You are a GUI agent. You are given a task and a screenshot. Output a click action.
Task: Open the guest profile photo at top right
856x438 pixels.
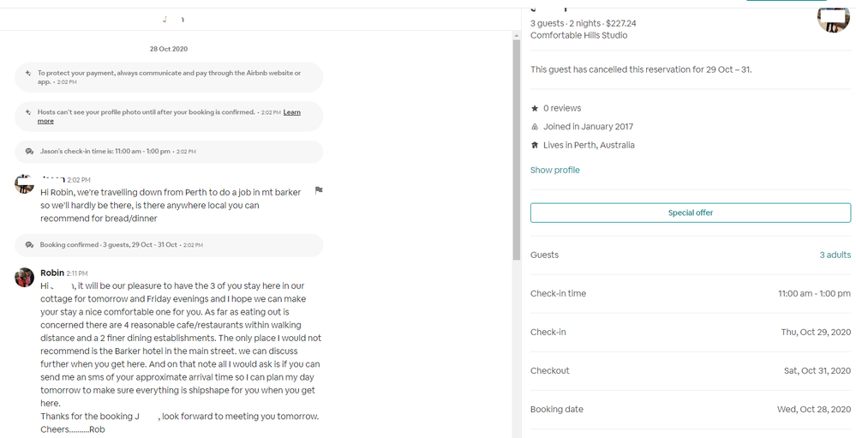tap(832, 19)
